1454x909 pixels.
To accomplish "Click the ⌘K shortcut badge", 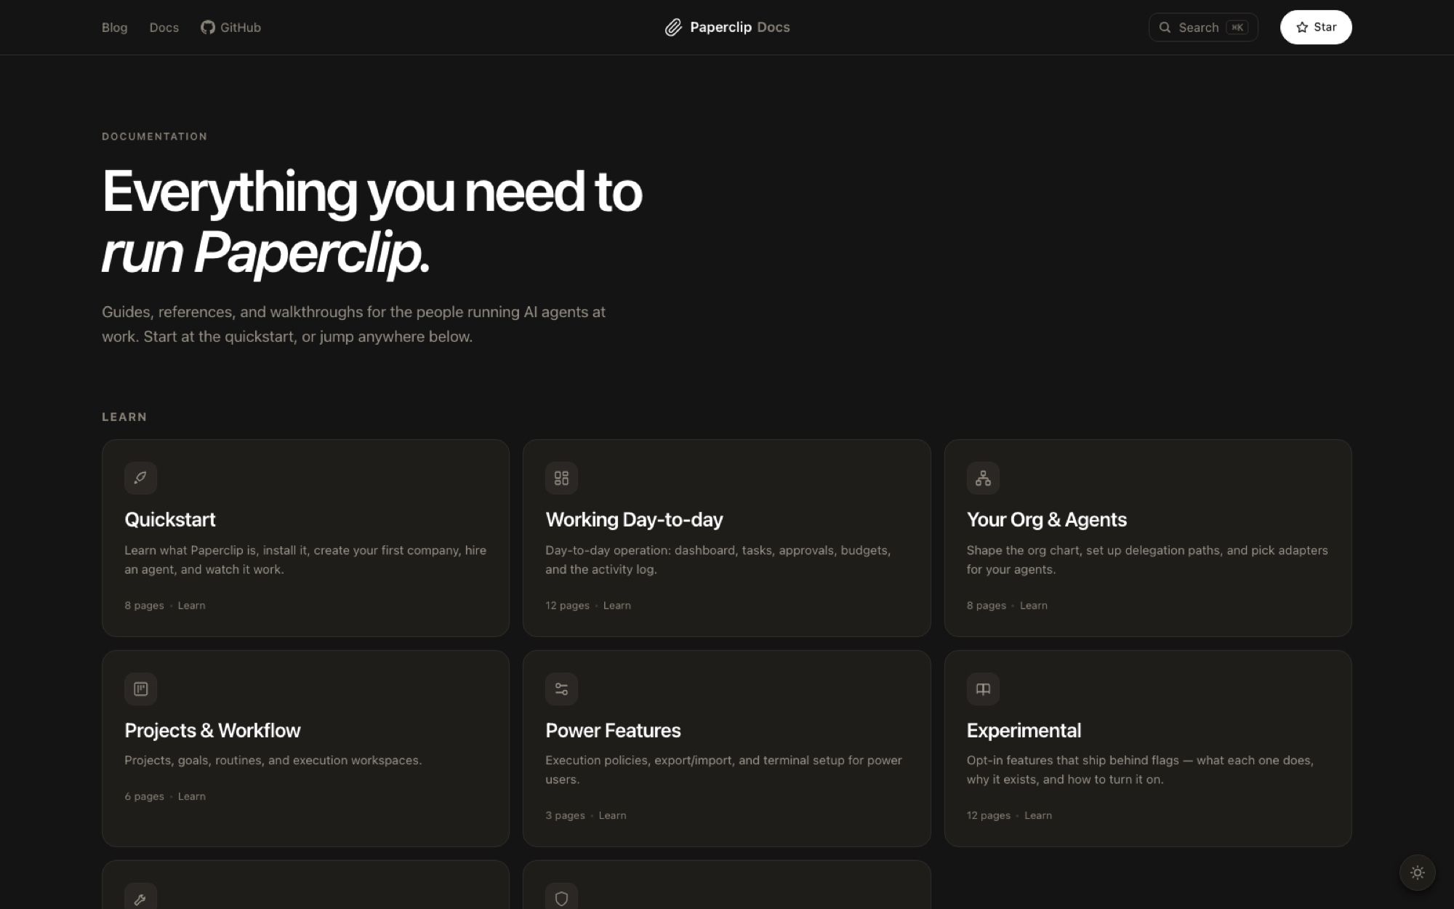I will click(x=1237, y=28).
